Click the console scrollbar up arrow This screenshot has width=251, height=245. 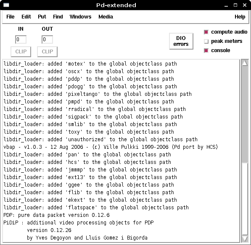tap(245, 63)
